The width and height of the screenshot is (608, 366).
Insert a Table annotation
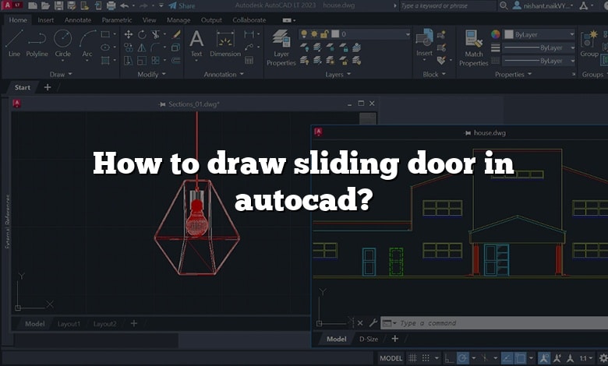249,61
